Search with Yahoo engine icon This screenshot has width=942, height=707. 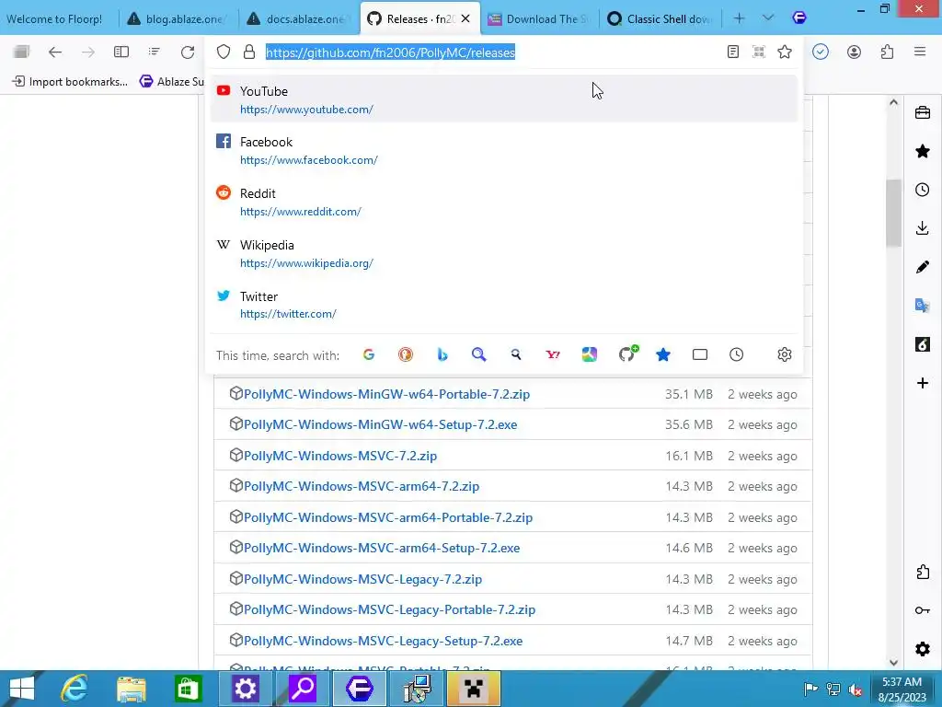(x=553, y=354)
